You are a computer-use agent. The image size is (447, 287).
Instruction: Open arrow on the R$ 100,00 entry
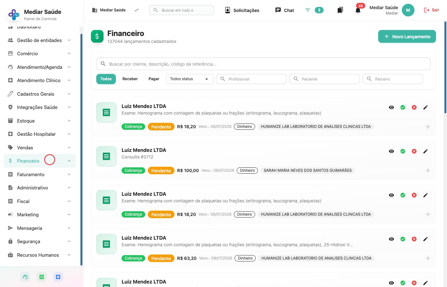[x=427, y=170]
